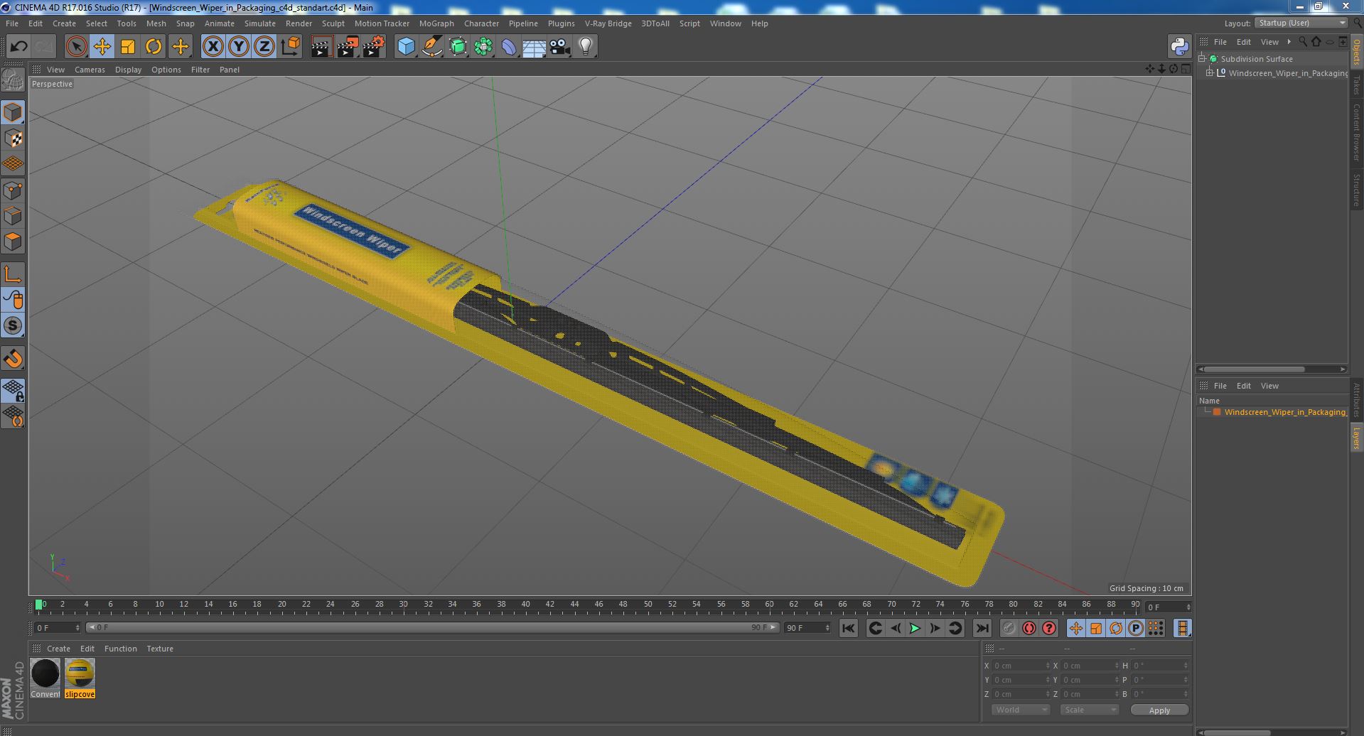The height and width of the screenshot is (736, 1364).
Task: Toggle Y axis lock
Action: [x=239, y=47]
